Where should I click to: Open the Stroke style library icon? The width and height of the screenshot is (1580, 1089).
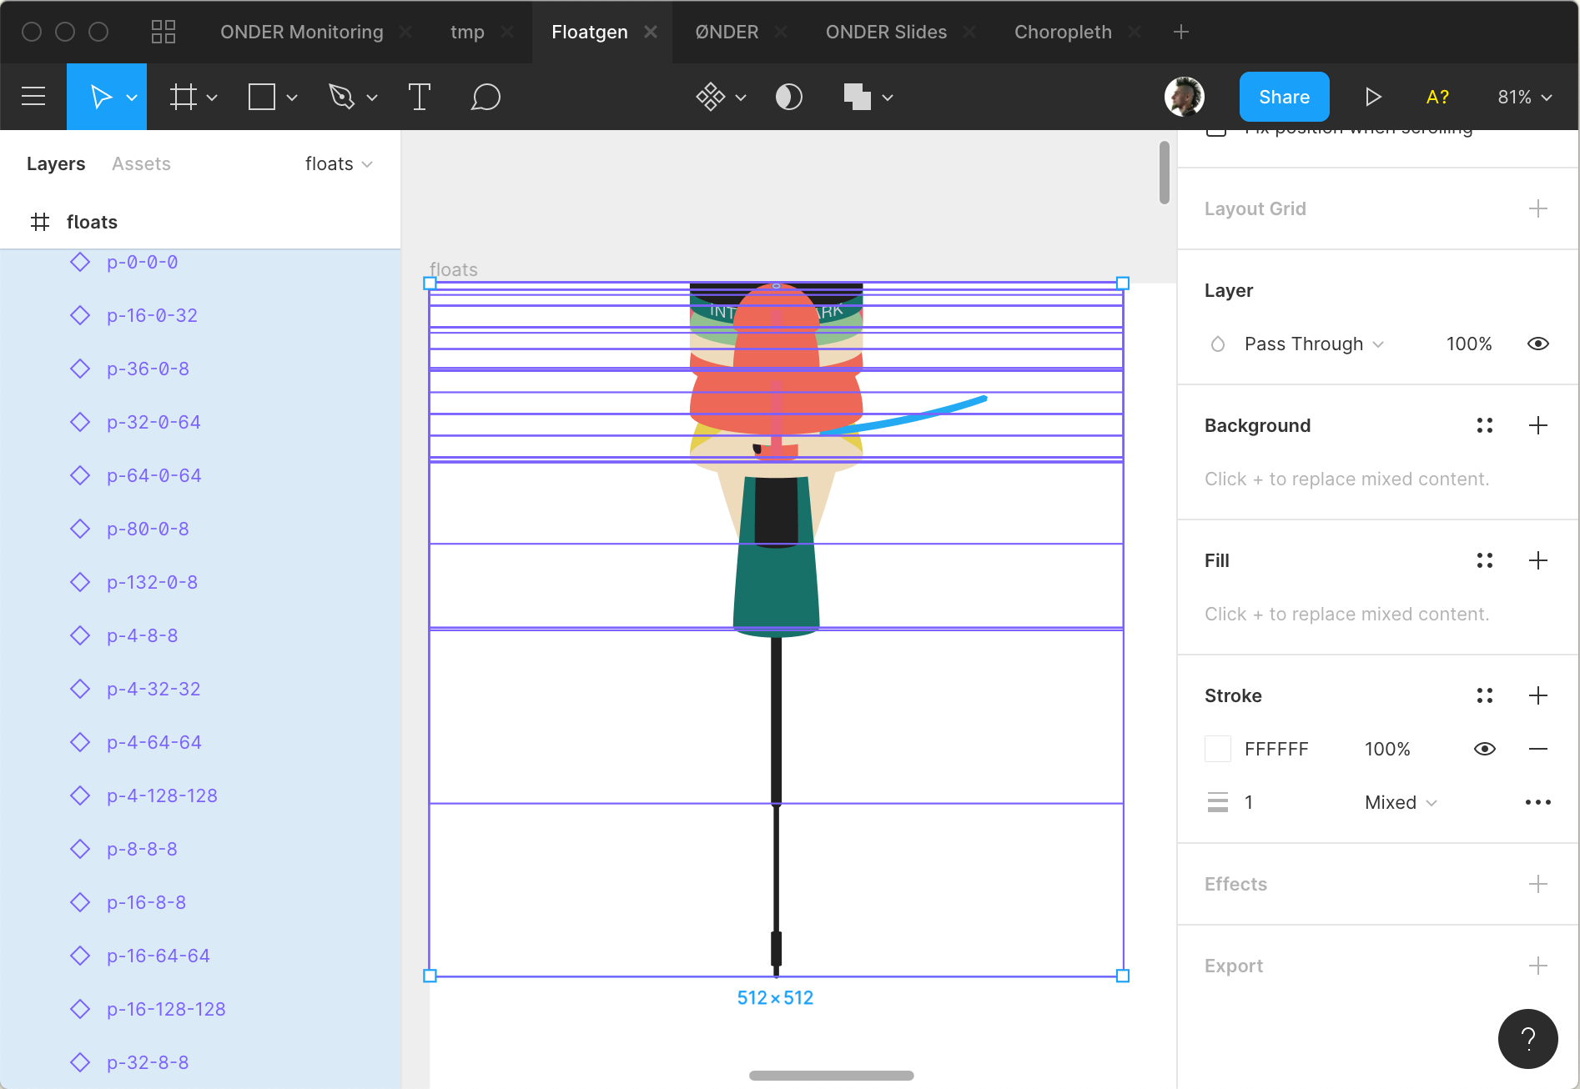click(x=1484, y=695)
